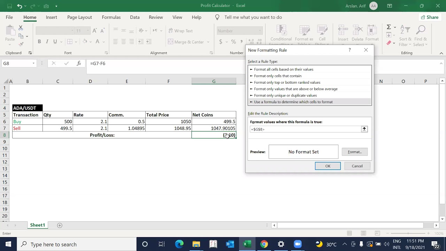Click the Percent Style icon
Image resolution: width=446 pixels, height=251 pixels.
(x=233, y=42)
